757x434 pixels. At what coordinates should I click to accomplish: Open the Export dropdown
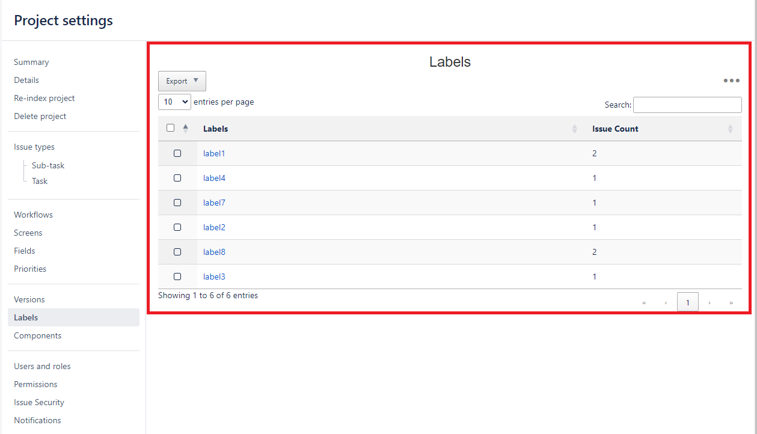(x=182, y=81)
